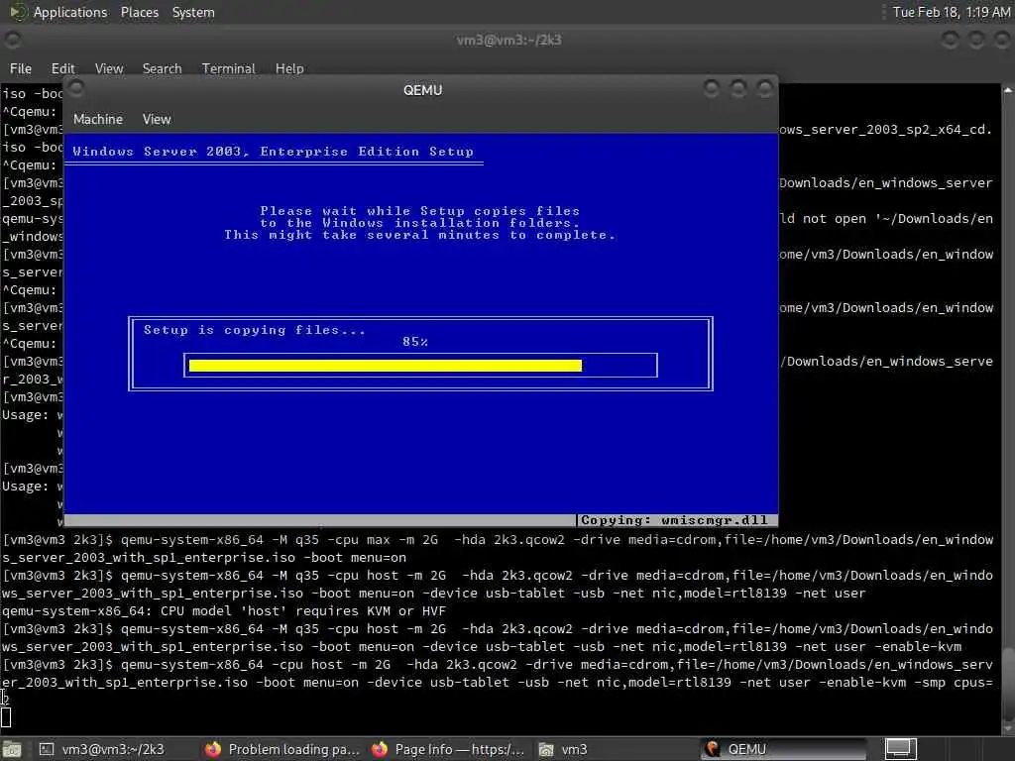Switch to Page Info Firefox taskbar entry
The height and width of the screenshot is (761, 1015).
click(448, 749)
